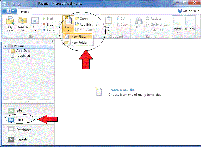Click the Paste clipboard icon
Image resolution: width=201 pixels, height=147 pixels.
coord(109,20)
